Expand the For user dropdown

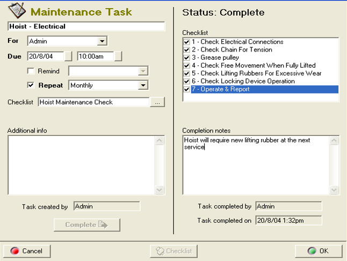point(102,41)
